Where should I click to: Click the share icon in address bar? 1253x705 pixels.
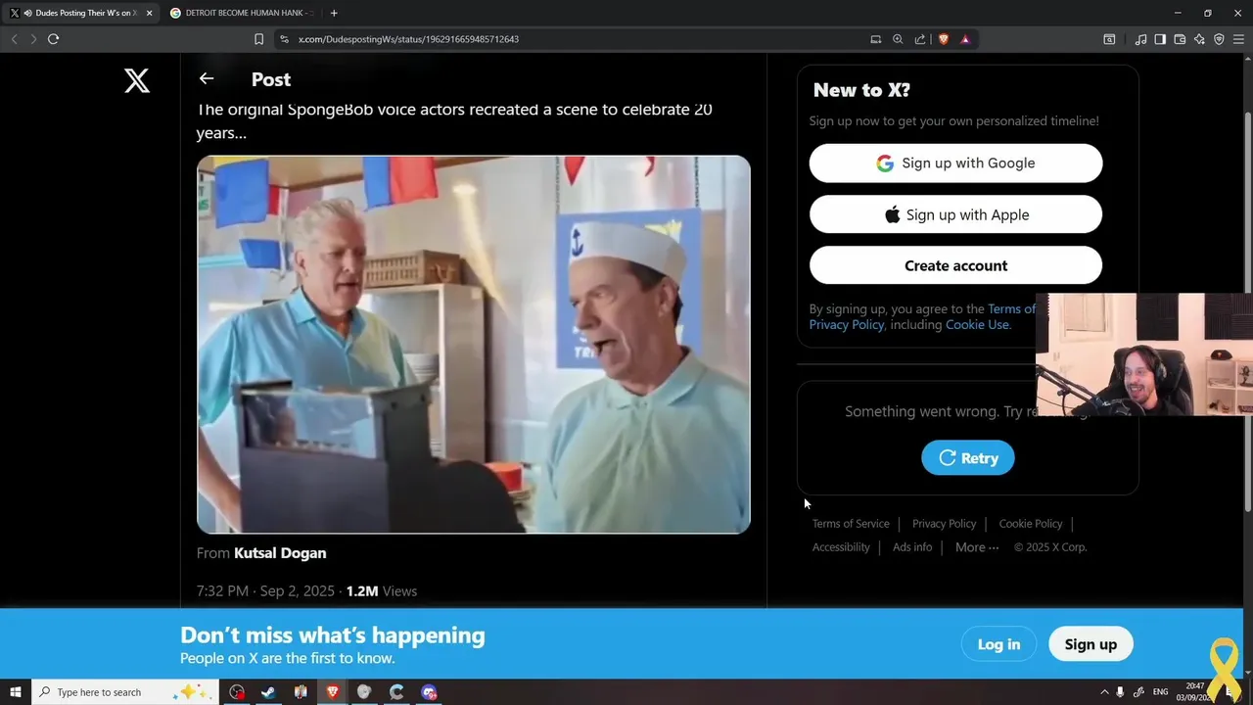(920, 39)
